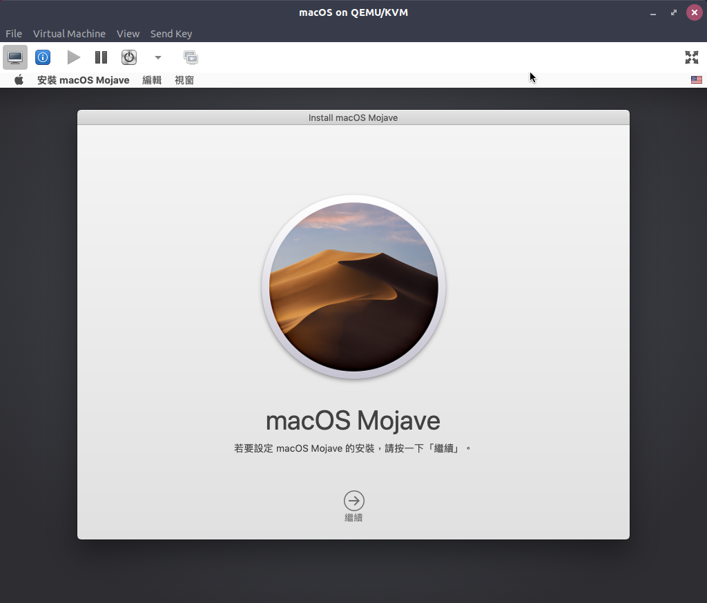Open the Virtual Machine menu

[x=69, y=34]
